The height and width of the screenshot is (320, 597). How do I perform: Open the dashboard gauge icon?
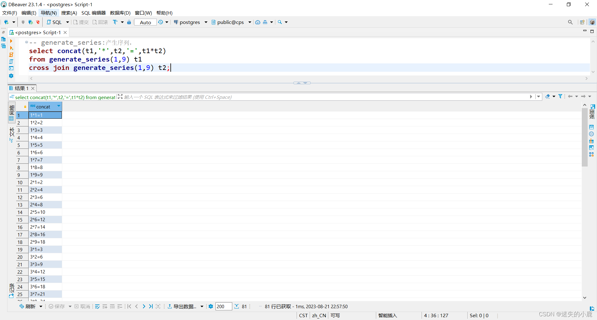click(x=258, y=22)
